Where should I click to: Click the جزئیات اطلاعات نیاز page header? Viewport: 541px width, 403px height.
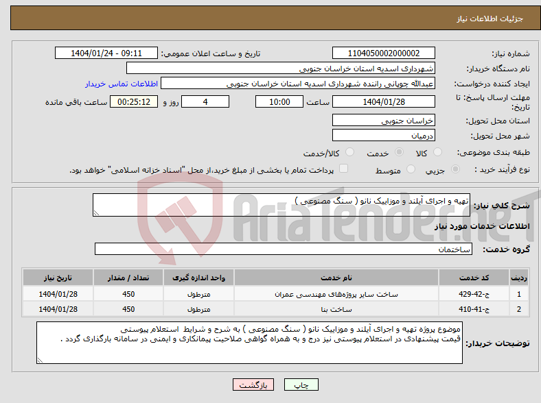[x=490, y=19]
